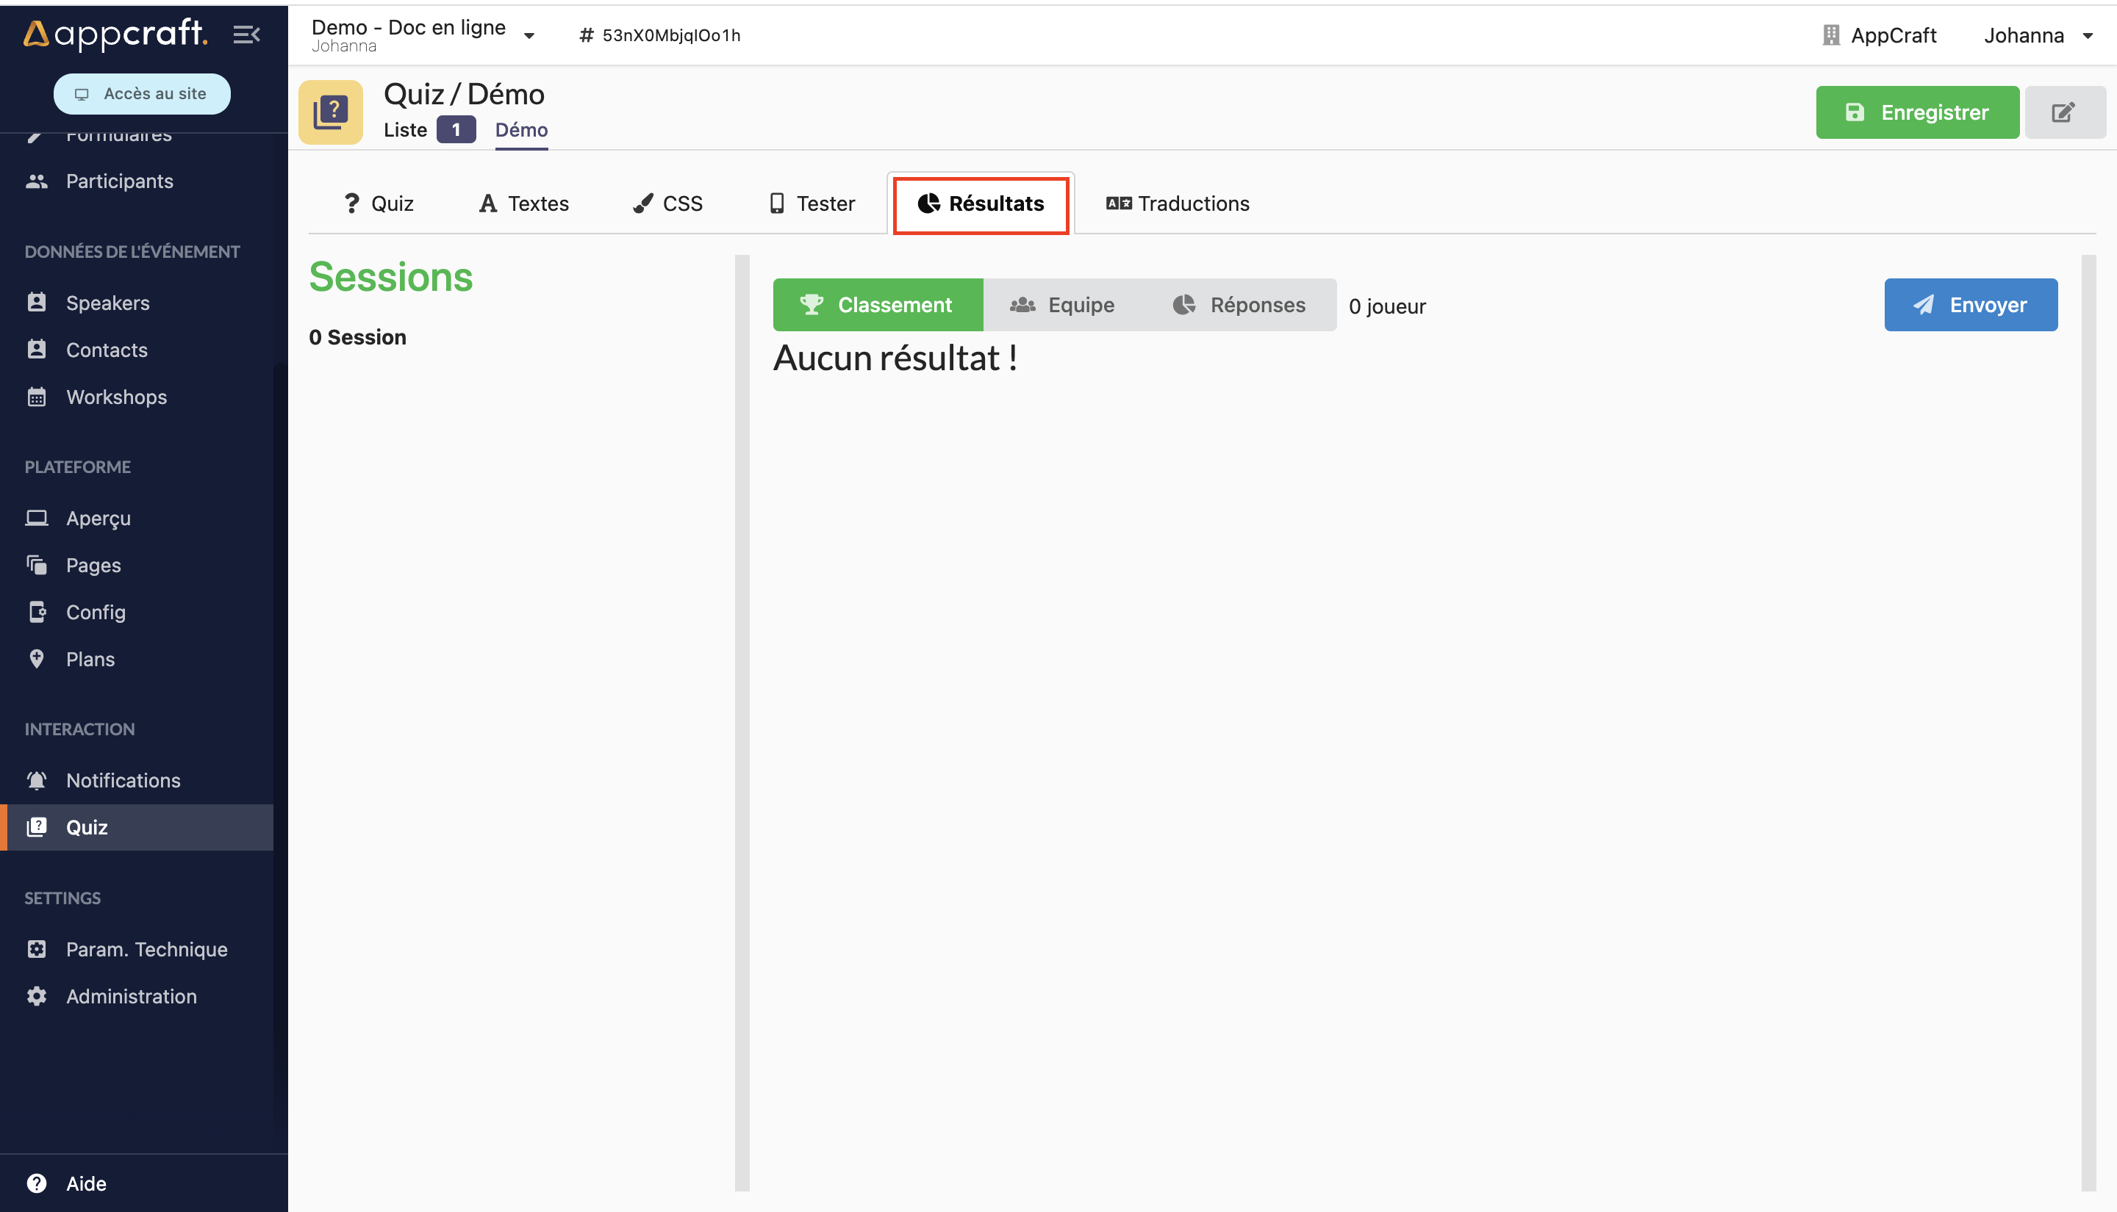Click the Quiz sidebar menu icon
Image resolution: width=2117 pixels, height=1212 pixels.
[x=35, y=826]
